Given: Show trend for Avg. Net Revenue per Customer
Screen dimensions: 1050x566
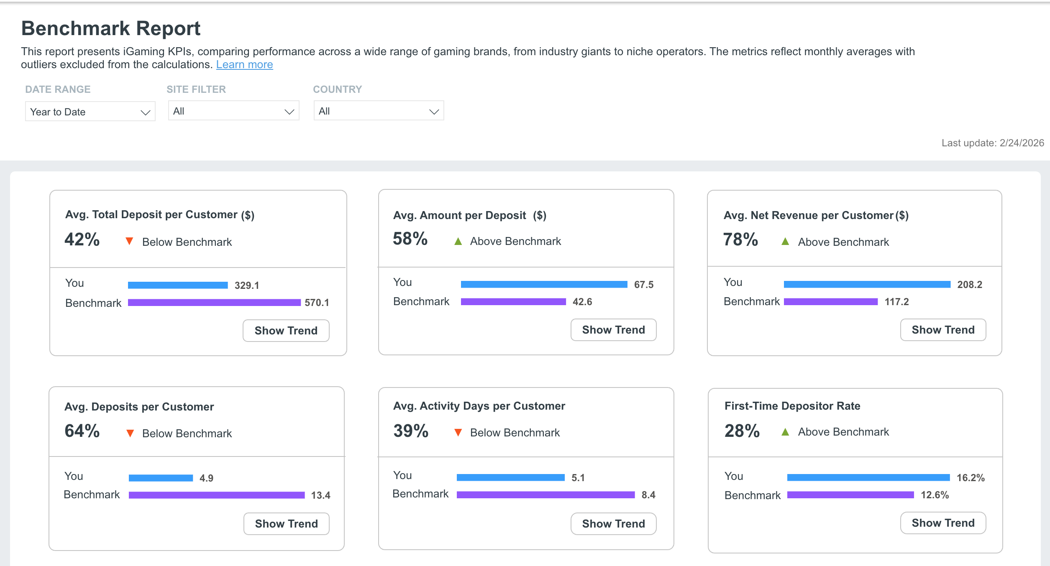Looking at the screenshot, I should (x=943, y=330).
